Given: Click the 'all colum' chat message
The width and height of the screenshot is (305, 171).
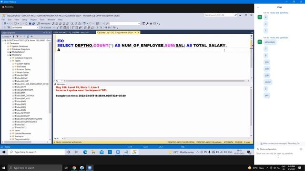Looking at the screenshot, I should click(270, 42).
